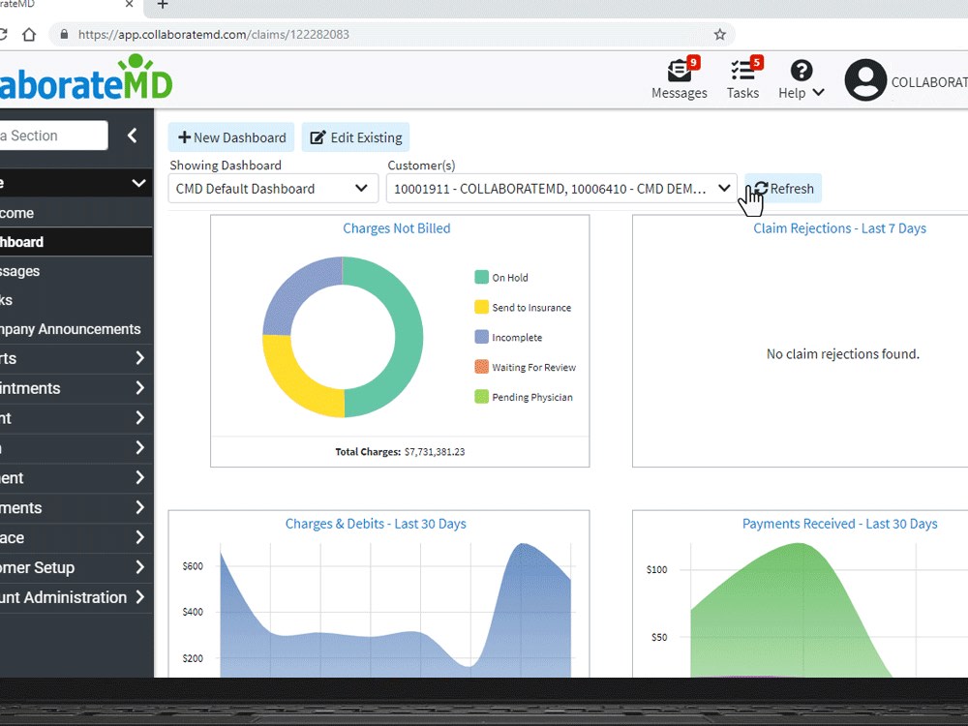Select the Welcome sidebar item
This screenshot has width=968, height=726.
pos(76,213)
